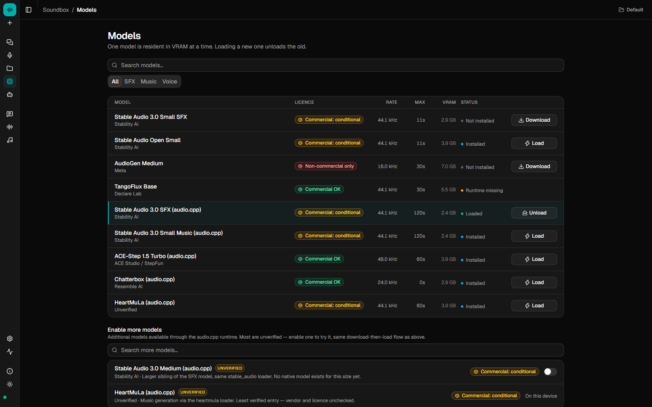
Task: Click TangoFlux Commercial OK licence badge
Action: (x=319, y=189)
